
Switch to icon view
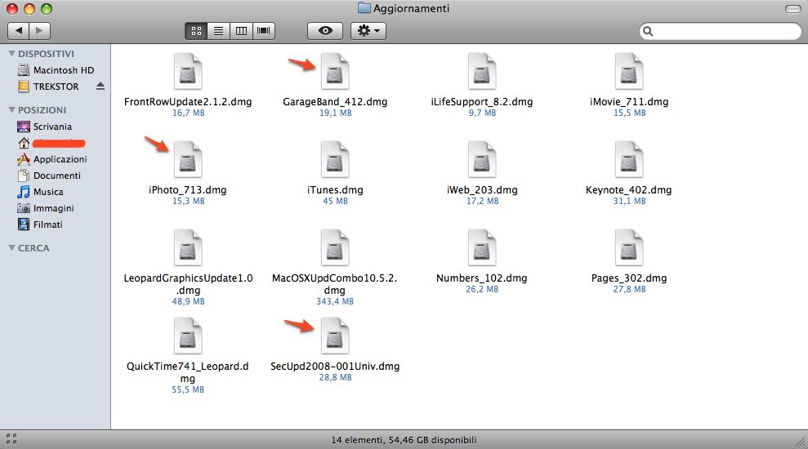click(x=196, y=31)
